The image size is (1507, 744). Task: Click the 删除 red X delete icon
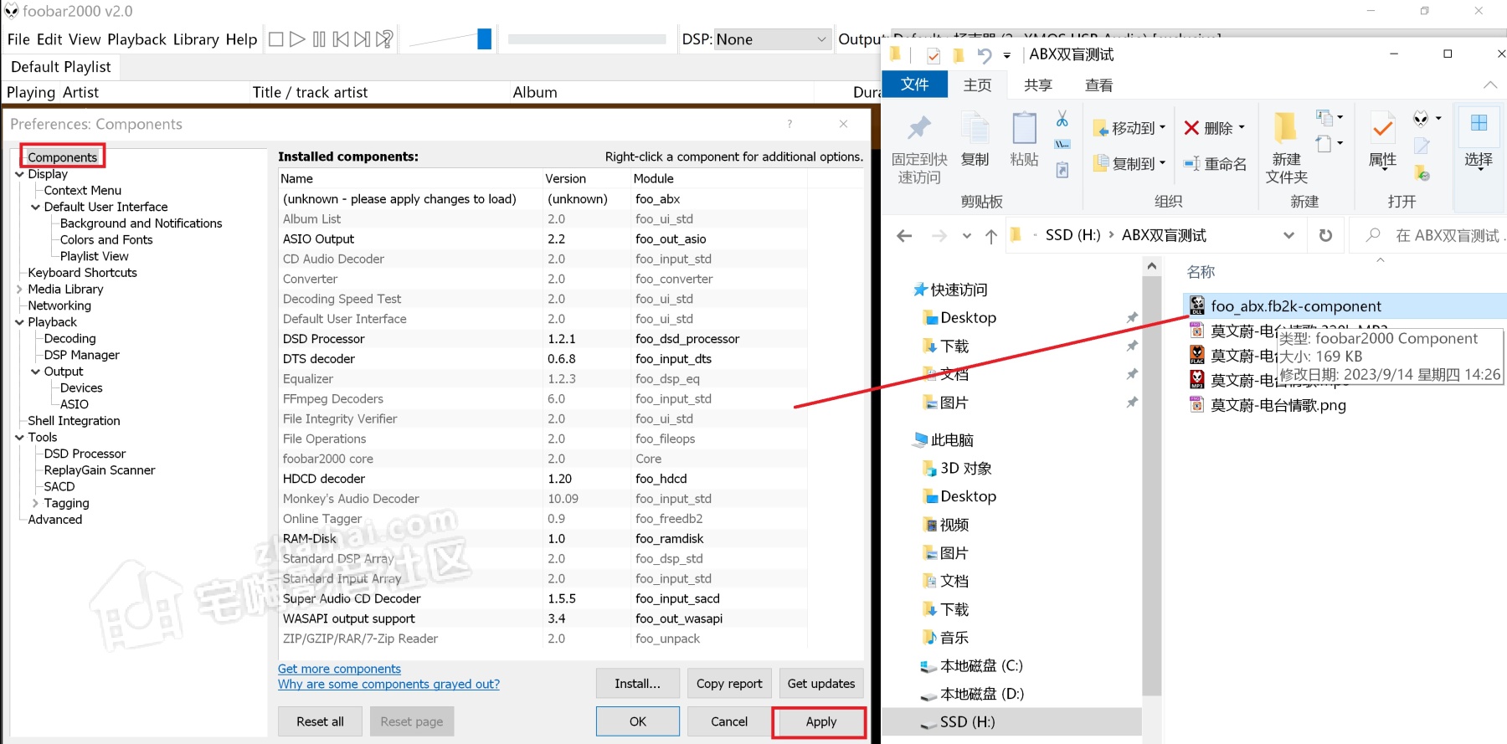pyautogui.click(x=1191, y=128)
